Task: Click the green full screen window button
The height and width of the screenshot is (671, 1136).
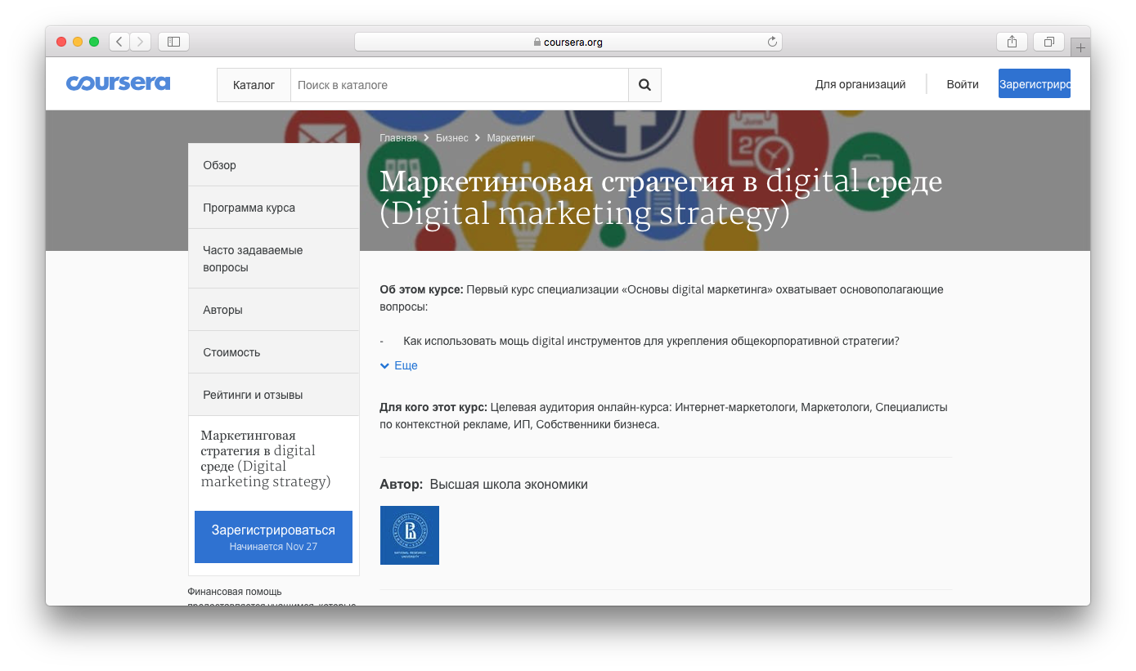Action: click(94, 42)
